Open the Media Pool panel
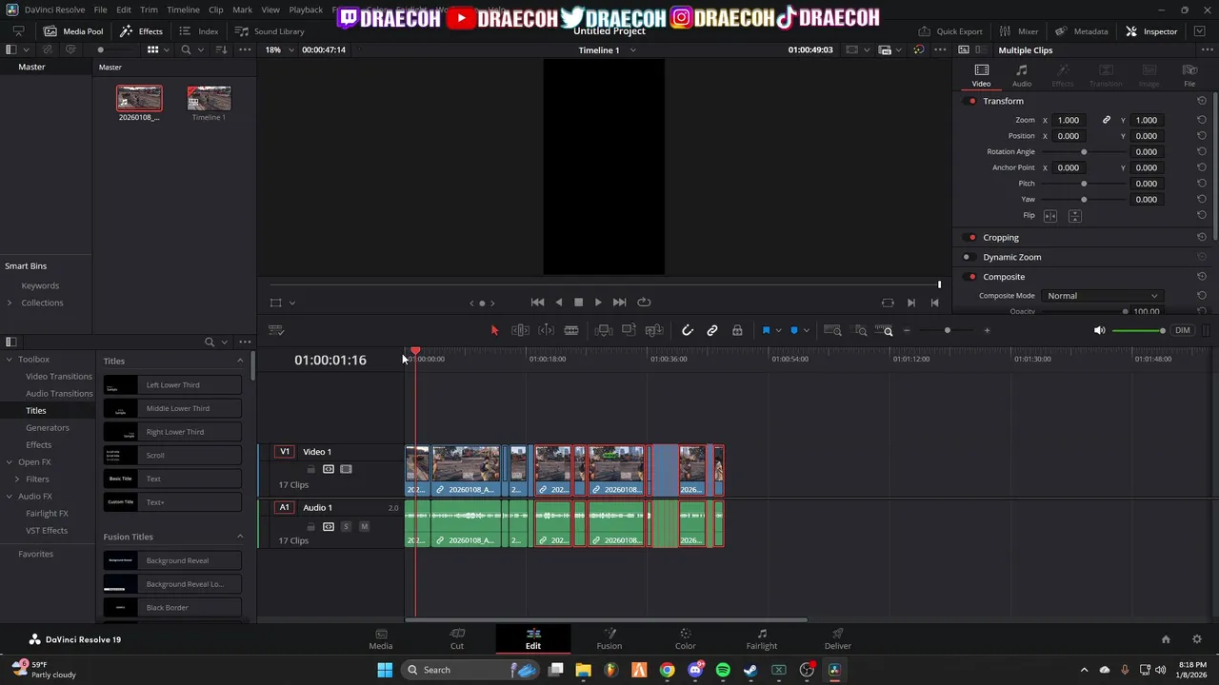1219x685 pixels. (73, 31)
